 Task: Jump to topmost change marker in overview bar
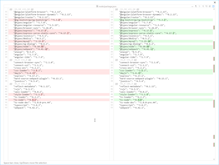click(214, 28)
